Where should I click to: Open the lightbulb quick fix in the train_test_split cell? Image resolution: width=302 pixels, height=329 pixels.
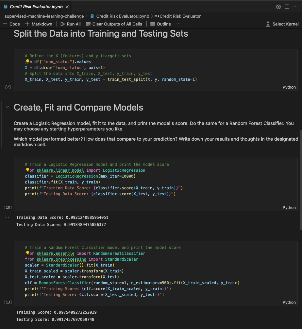27,61
